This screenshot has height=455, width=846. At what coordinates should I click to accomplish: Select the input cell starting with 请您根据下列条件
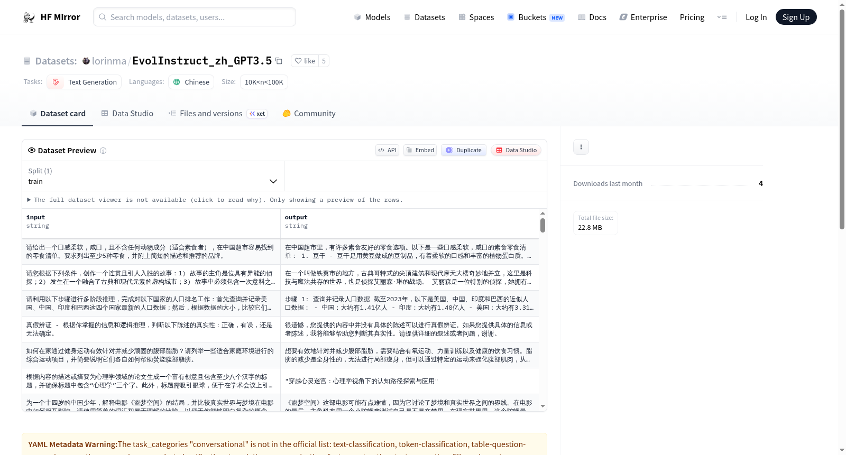[151, 277]
